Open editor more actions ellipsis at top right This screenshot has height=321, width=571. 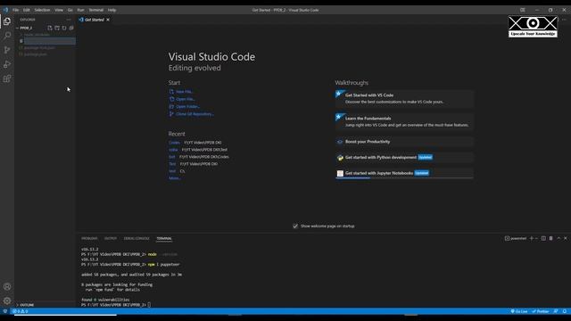pyautogui.click(x=564, y=20)
